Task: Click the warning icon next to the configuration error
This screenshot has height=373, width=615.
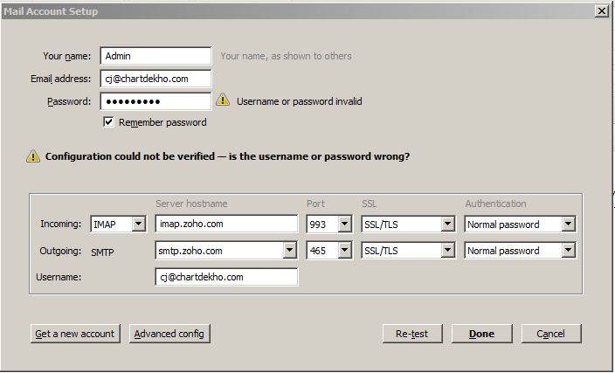Action: (33, 157)
